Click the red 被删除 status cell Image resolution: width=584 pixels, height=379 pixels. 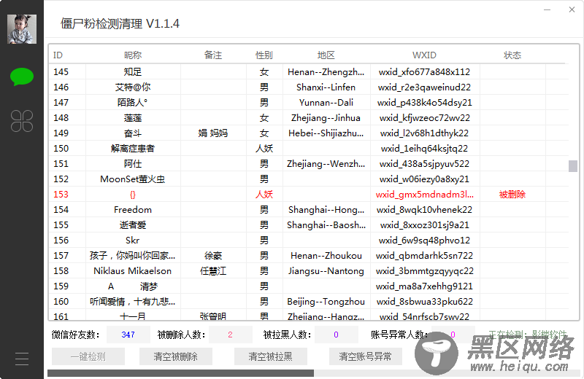coord(512,194)
